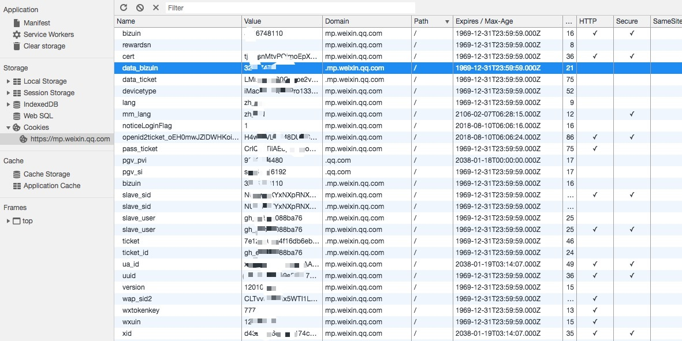Open Web SQL in Storage section
682x341 pixels.
point(38,116)
